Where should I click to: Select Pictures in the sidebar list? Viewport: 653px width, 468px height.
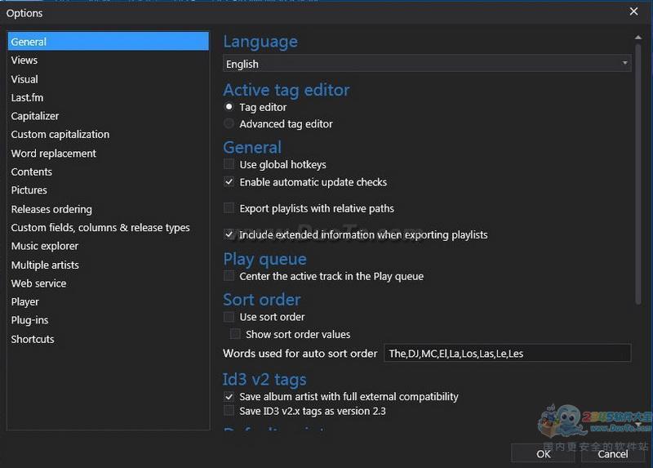[109, 190]
